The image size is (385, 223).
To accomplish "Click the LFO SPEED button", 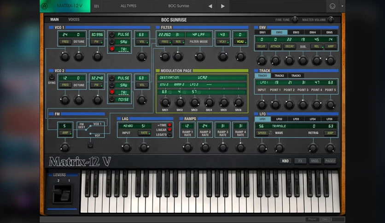I will 262,133.
